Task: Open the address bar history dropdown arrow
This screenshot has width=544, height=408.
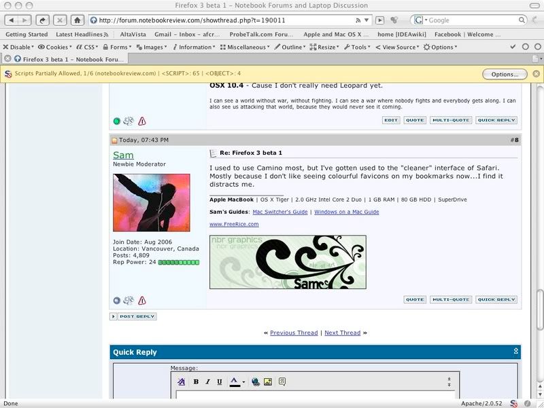Action: point(367,20)
